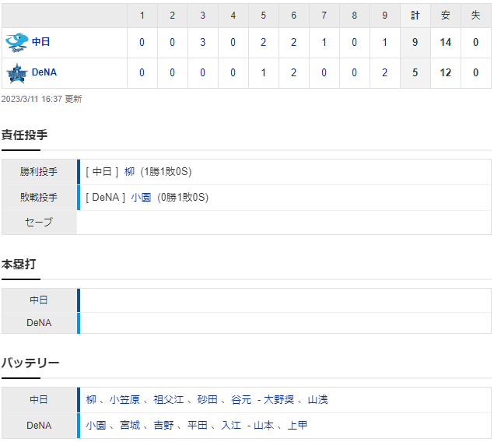Open losing pitcher 小園 profile link

(x=141, y=198)
